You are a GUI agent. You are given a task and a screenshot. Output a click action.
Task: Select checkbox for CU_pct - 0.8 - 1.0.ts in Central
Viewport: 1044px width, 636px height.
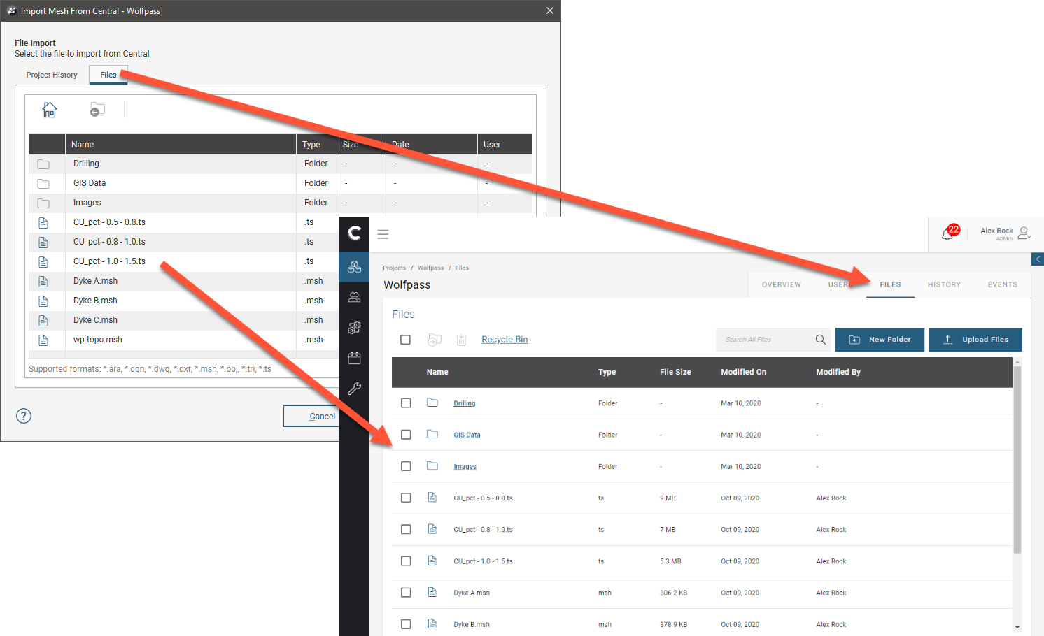[406, 529]
